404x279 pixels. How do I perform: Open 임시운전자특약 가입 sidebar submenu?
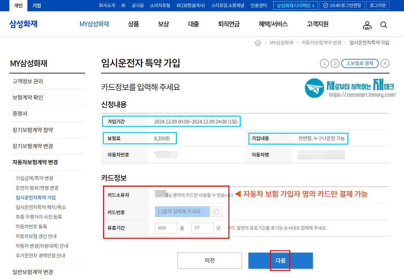(36, 197)
